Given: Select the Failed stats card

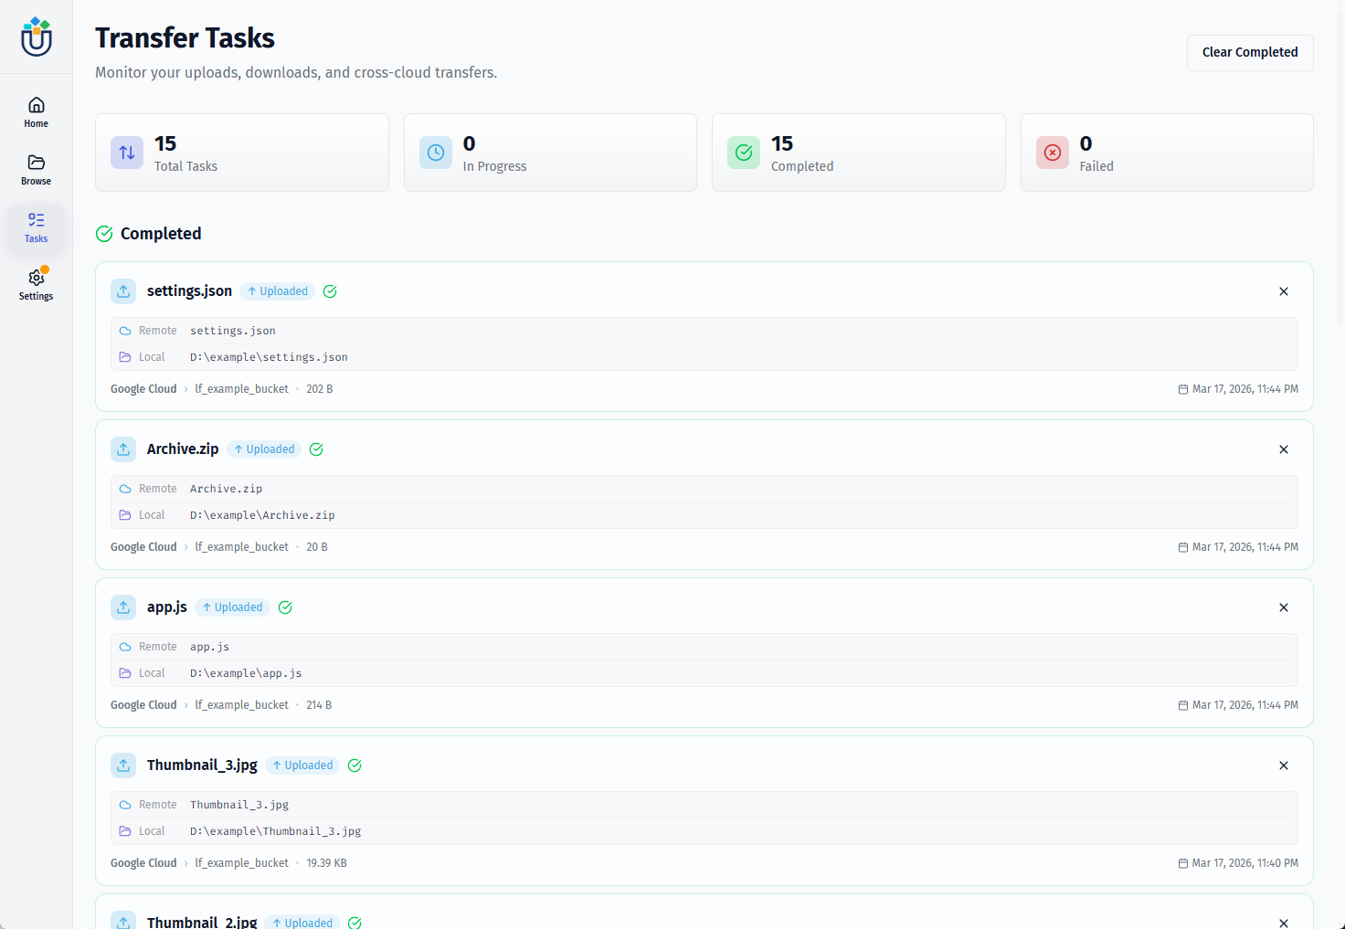Looking at the screenshot, I should pyautogui.click(x=1167, y=153).
